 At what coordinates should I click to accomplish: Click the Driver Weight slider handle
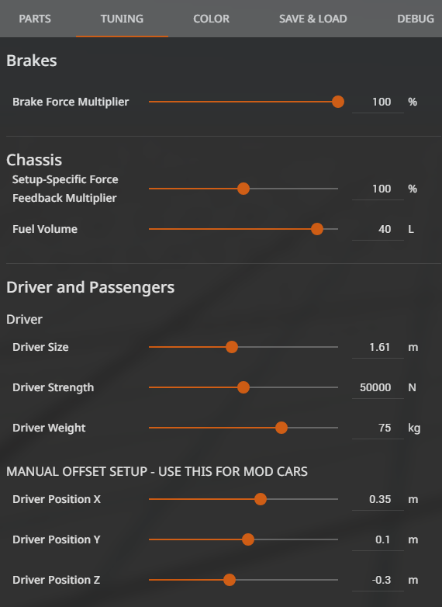281,428
